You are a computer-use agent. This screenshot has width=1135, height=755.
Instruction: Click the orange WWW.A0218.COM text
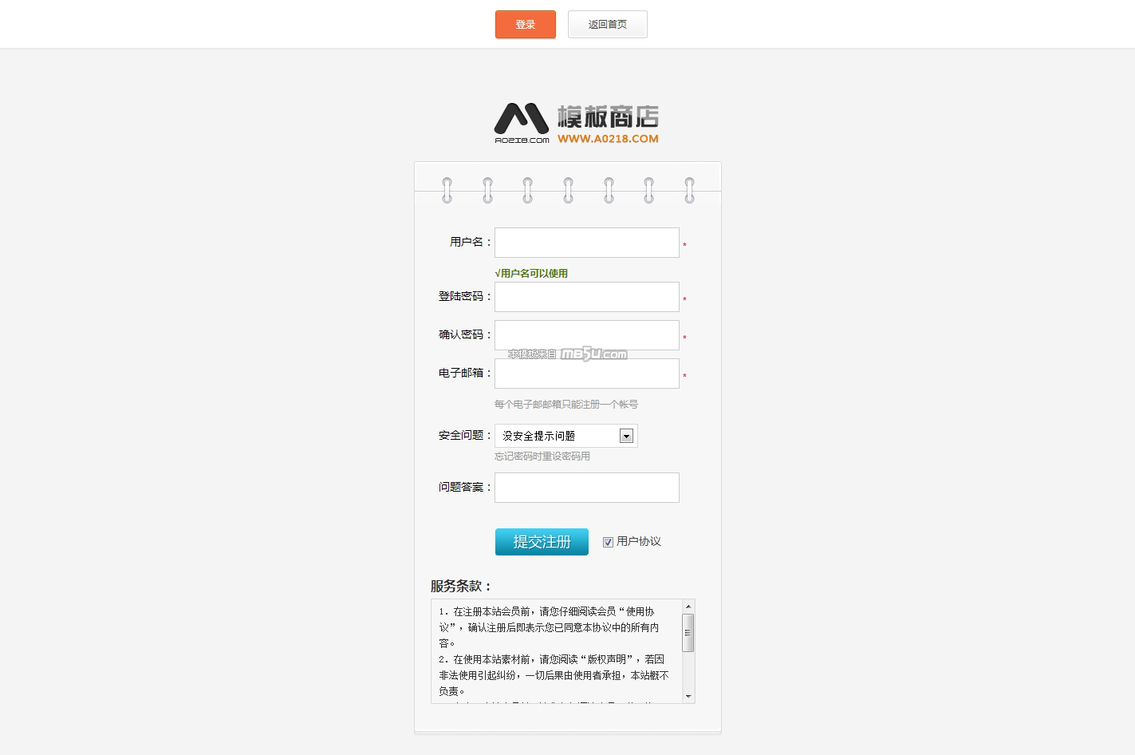pos(608,139)
